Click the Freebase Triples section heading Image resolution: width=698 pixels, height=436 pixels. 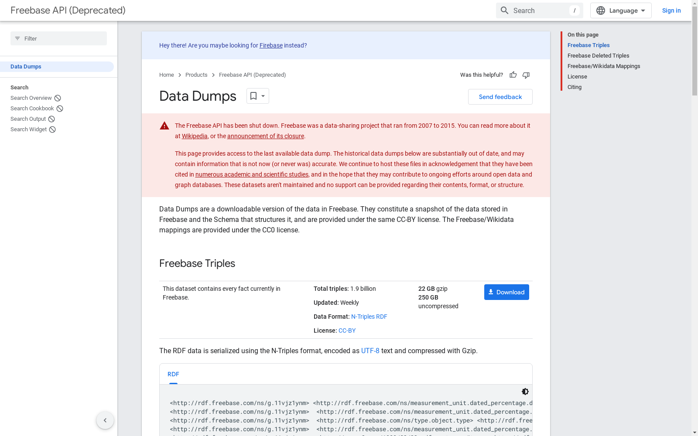pyautogui.click(x=197, y=263)
